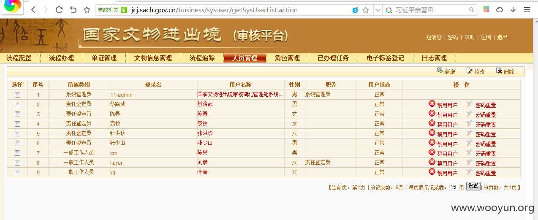Check the checkbox for row 6 张少山
The width and height of the screenshot is (538, 220).
point(17,144)
